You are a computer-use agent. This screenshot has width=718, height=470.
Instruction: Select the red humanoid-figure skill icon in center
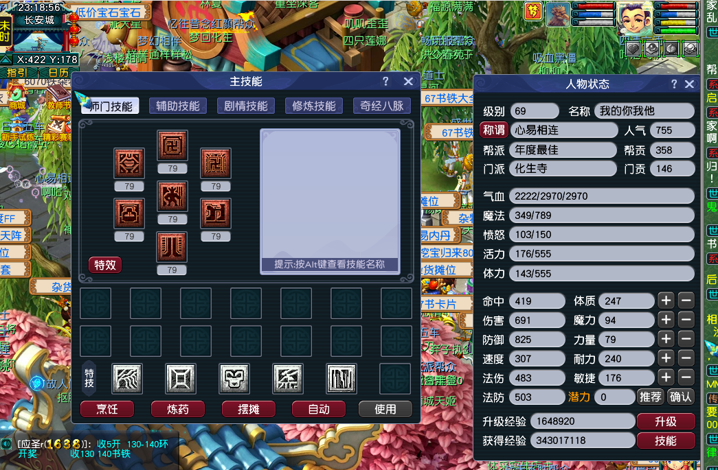172,196
